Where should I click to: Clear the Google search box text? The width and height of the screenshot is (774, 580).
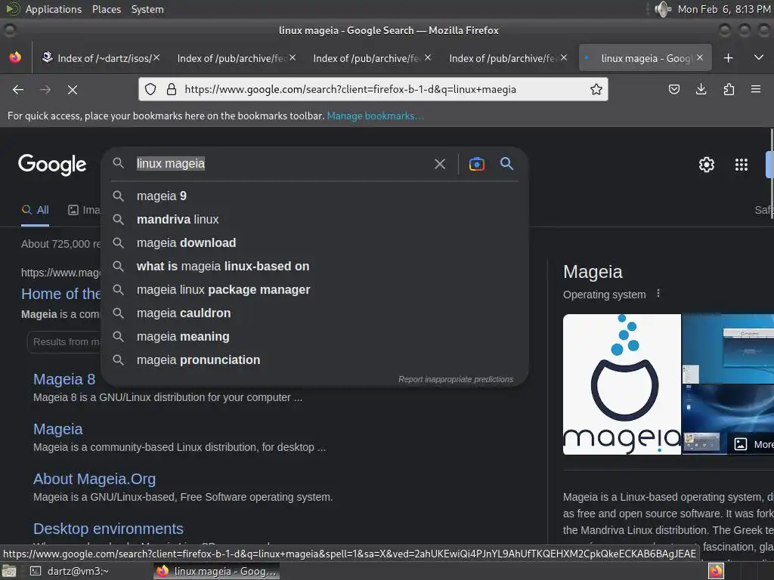click(440, 164)
